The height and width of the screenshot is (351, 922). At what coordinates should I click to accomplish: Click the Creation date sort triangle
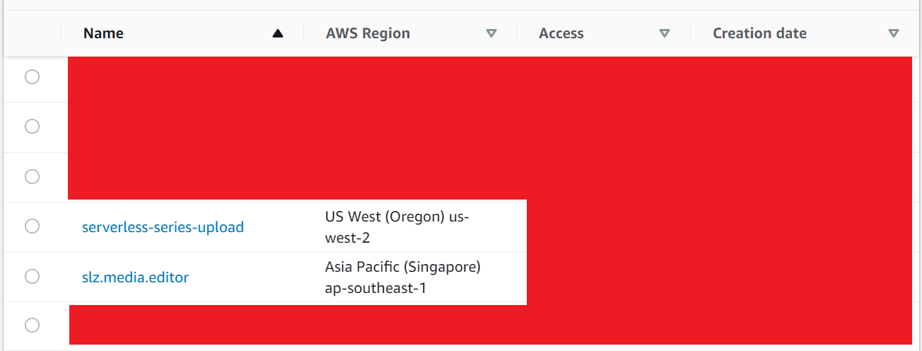[x=894, y=33]
